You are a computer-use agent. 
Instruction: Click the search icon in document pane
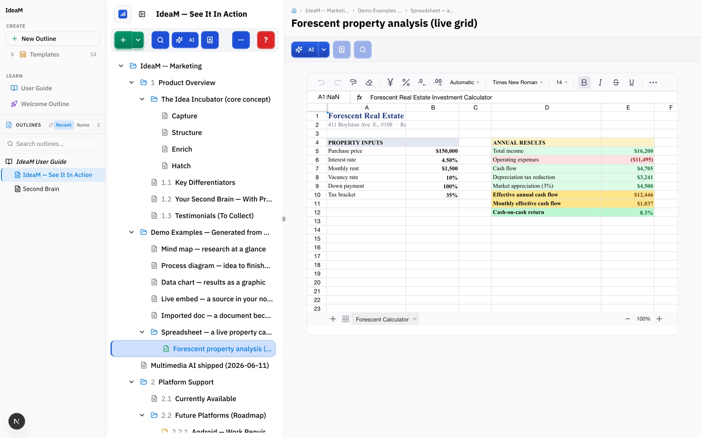pos(363,49)
